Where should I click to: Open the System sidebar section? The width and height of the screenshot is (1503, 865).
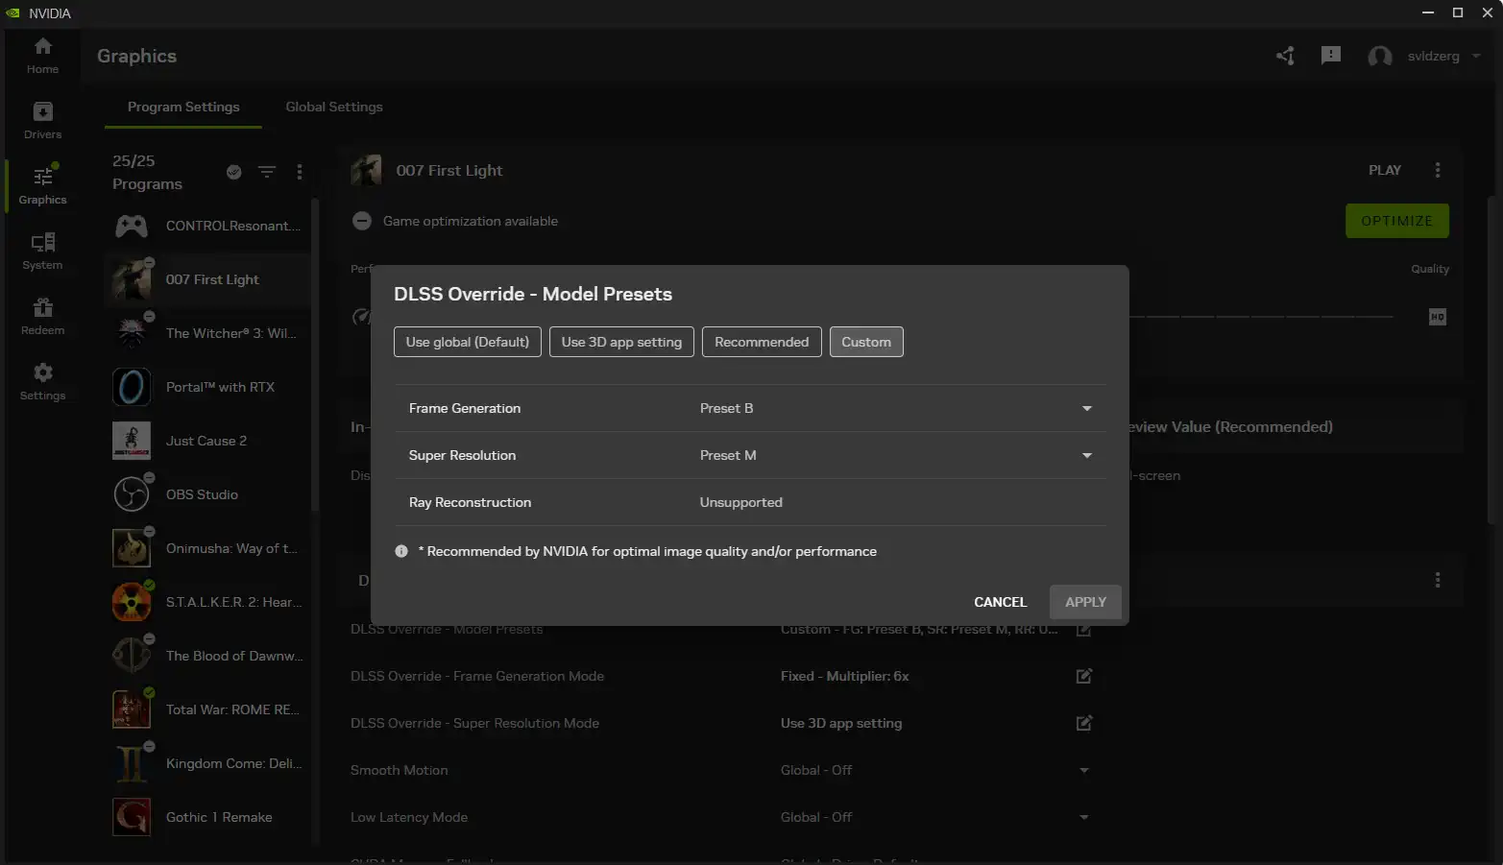coord(42,252)
